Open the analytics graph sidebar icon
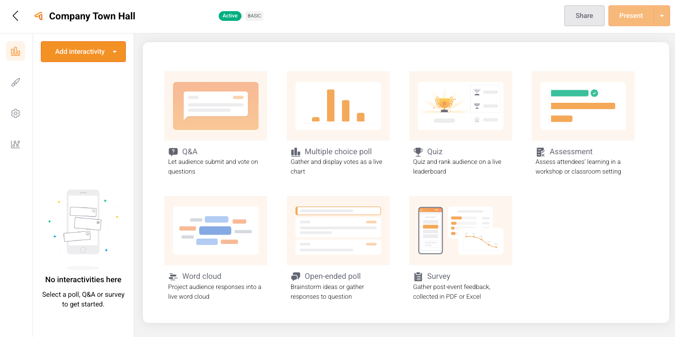The height and width of the screenshot is (337, 675). coord(16,144)
